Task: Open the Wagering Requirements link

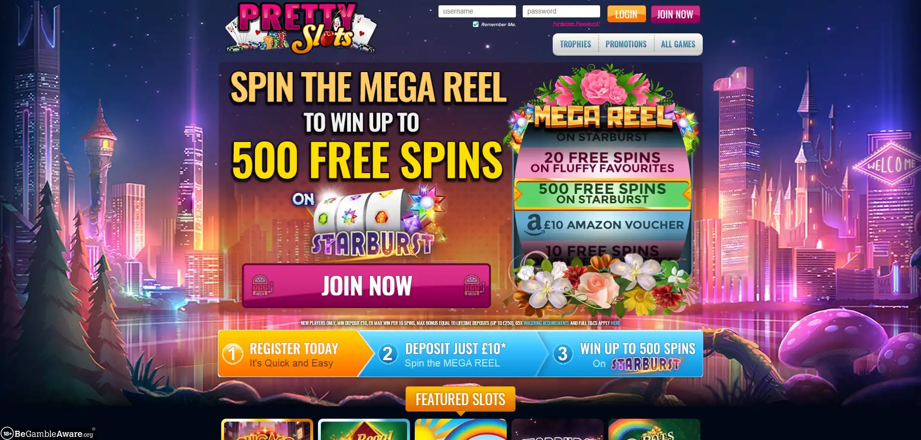Action: click(x=546, y=323)
